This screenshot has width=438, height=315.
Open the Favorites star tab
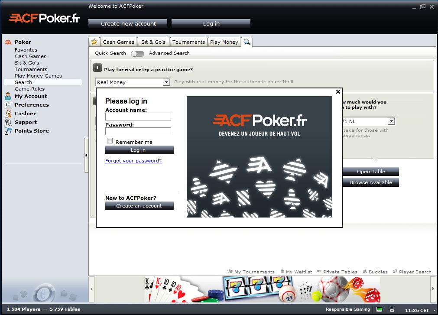(94, 42)
